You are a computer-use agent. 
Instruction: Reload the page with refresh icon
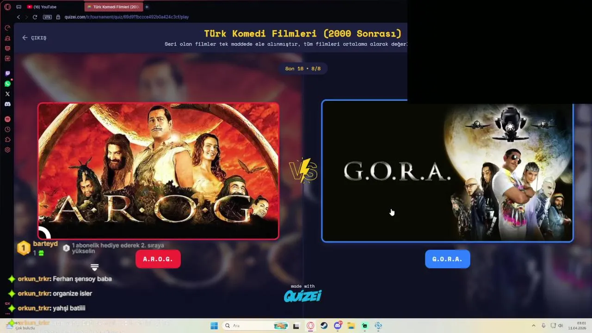[35, 17]
